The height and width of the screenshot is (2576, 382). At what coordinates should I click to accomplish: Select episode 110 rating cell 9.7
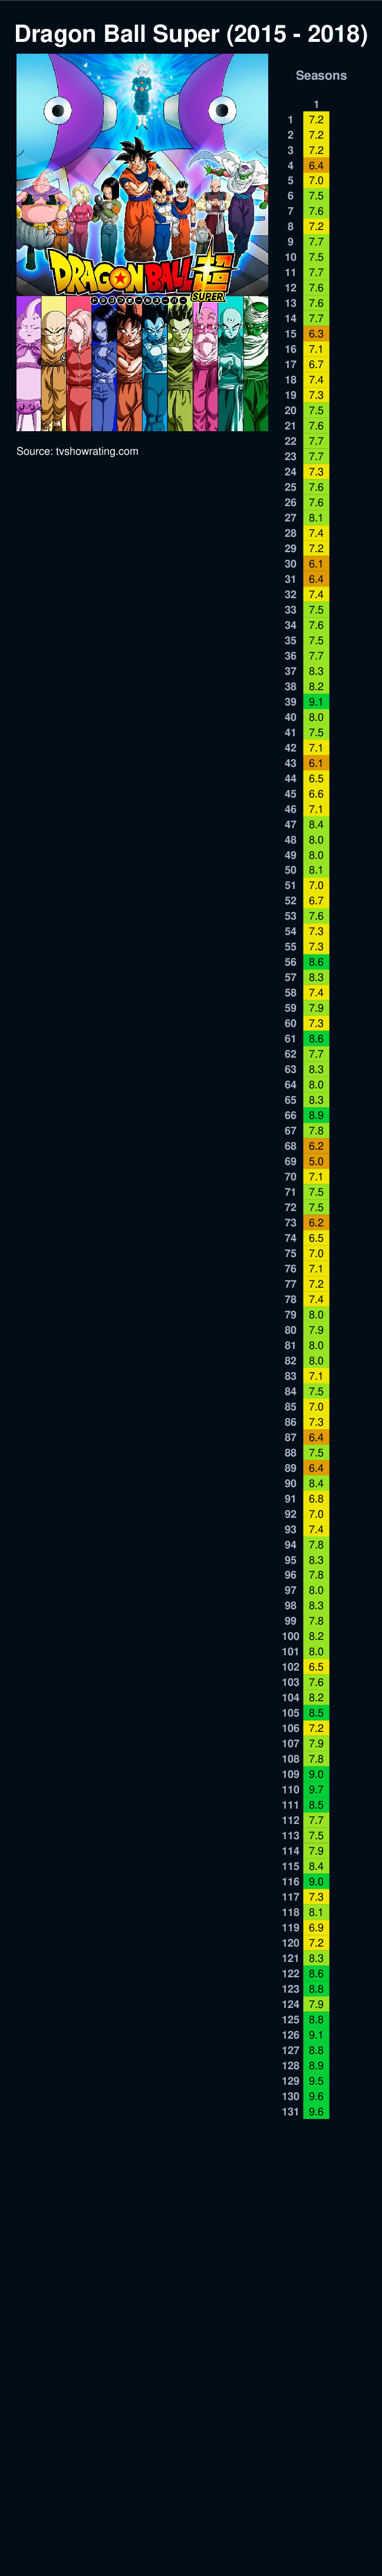(316, 1789)
